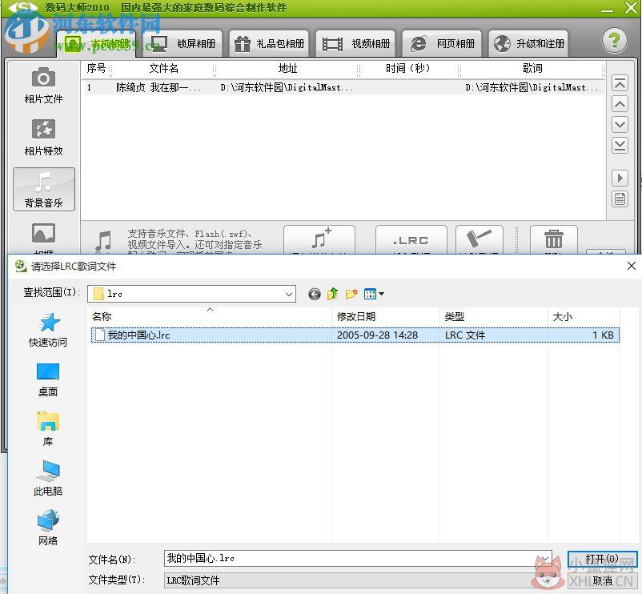
Task: Sort by 大小 column header
Action: (x=584, y=316)
